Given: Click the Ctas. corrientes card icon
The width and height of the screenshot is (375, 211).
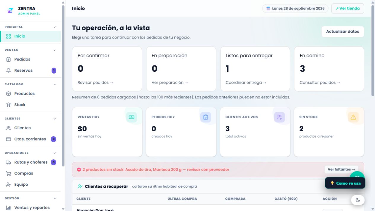Looking at the screenshot, I should coord(8,139).
